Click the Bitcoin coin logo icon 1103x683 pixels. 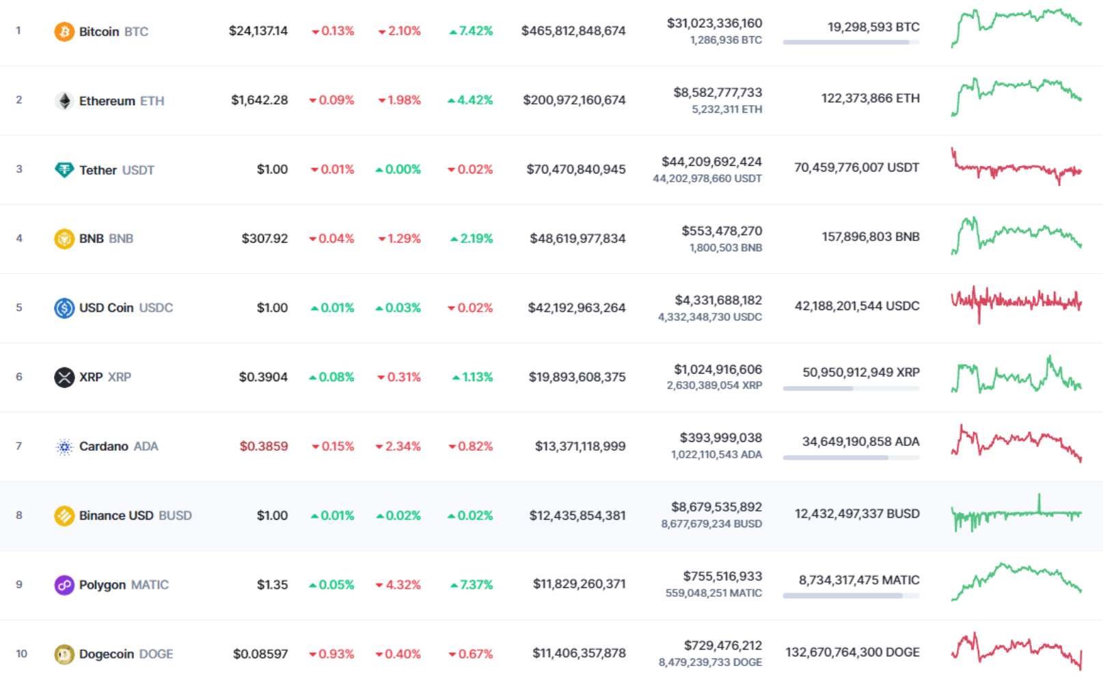click(x=64, y=31)
